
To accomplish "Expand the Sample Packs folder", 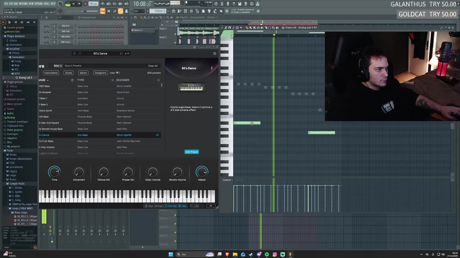I will click(x=17, y=183).
